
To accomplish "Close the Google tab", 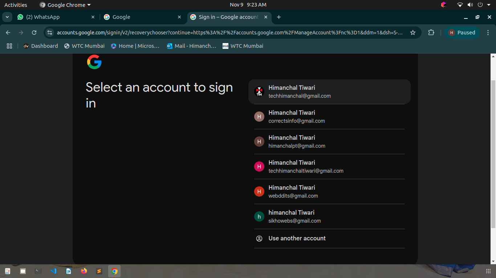I will point(179,17).
